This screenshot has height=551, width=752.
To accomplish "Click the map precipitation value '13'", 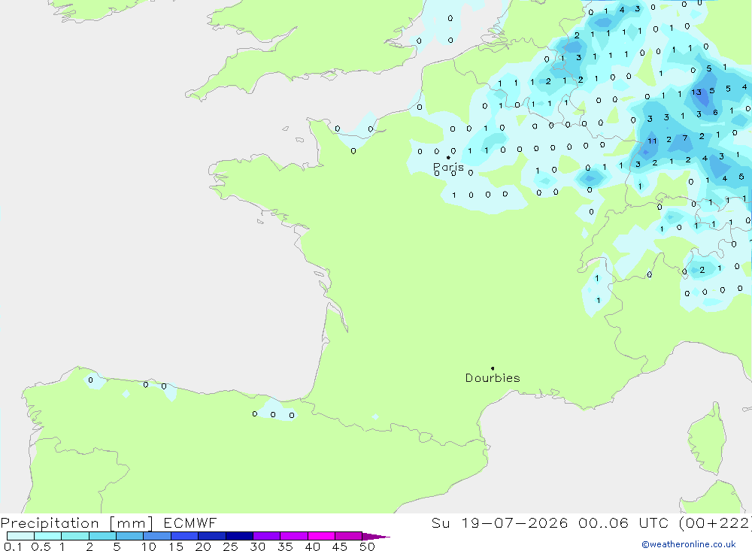I will [x=696, y=92].
